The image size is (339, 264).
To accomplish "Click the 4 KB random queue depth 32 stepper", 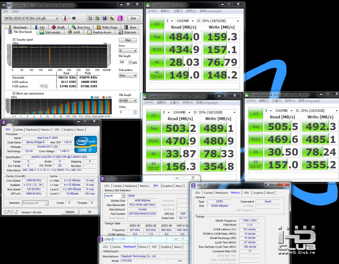I will (45, 86).
